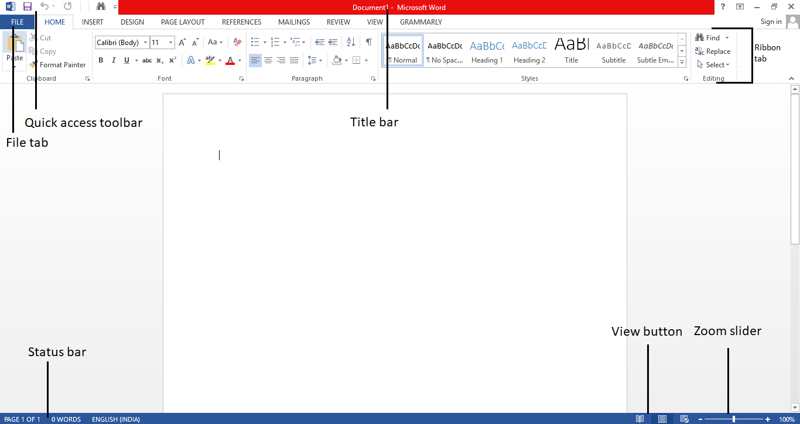Open the font size dropdown
Screen dimensions: 800x424
170,42
